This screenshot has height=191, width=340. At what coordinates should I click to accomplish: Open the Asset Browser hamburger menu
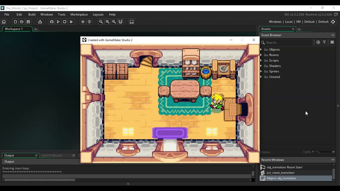point(332,42)
